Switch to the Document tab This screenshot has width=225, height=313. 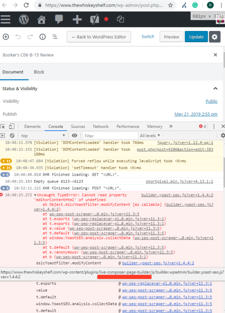[13, 72]
